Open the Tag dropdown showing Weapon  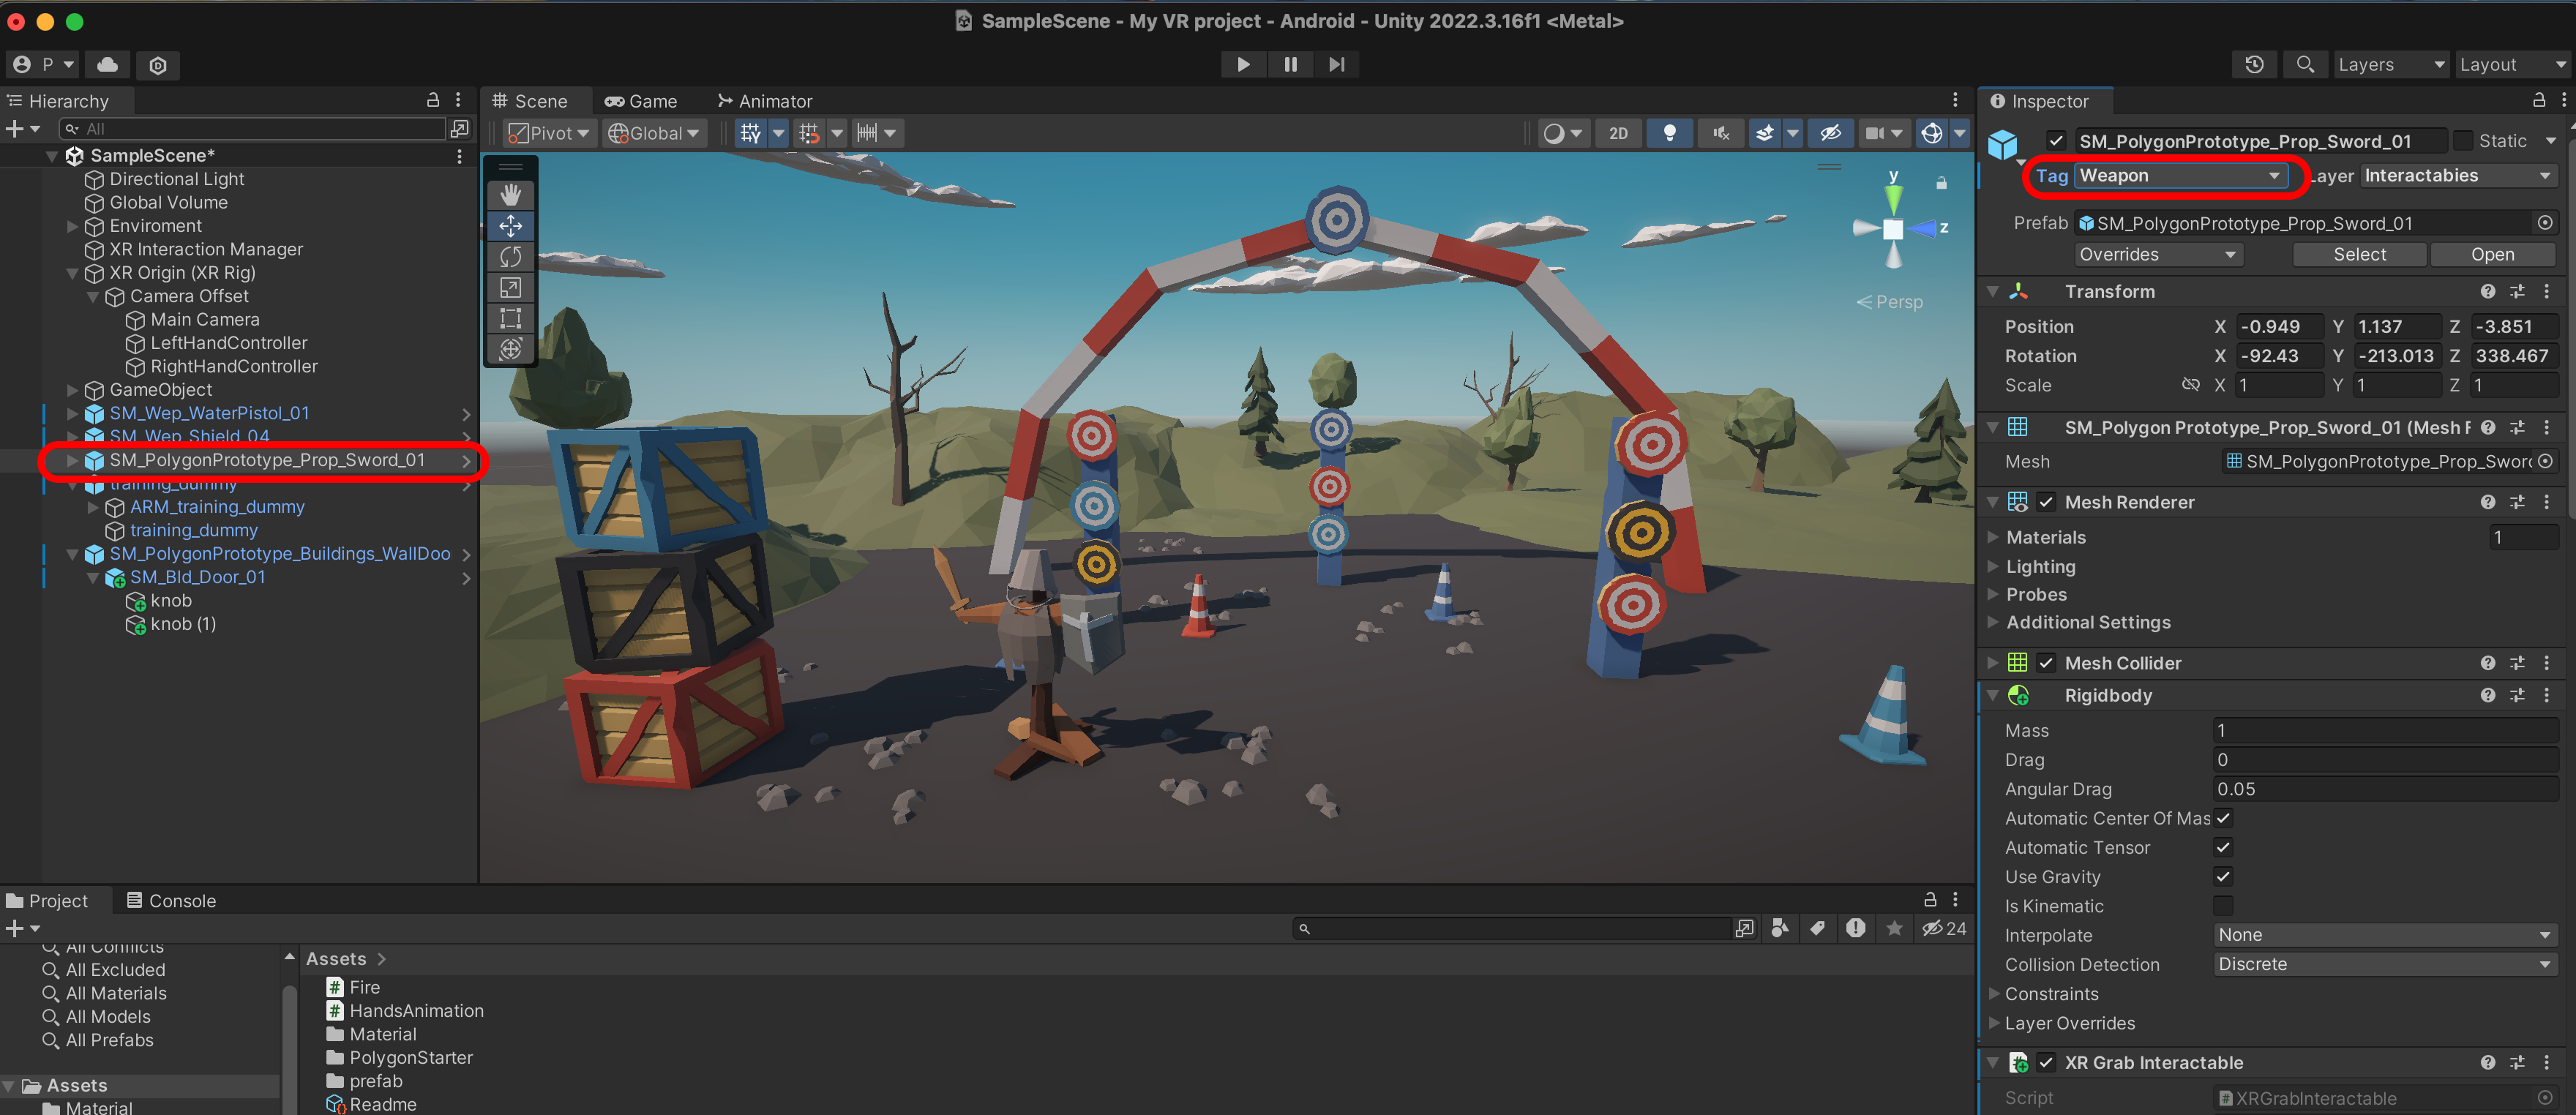coord(2180,176)
